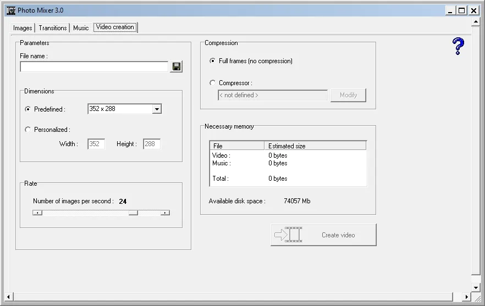Select the Personalized dimensions radio button
This screenshot has height=306, width=485.
(28, 130)
